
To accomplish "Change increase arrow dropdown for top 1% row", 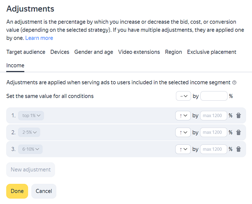I will click(x=183, y=115).
